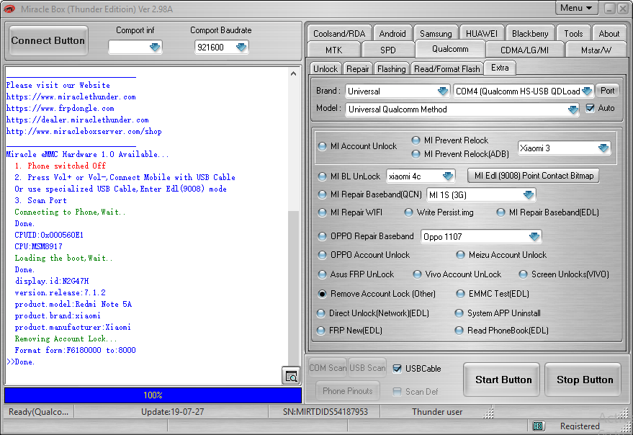633x435 pixels.
Task: Switch to the MTK tab
Action: [334, 50]
